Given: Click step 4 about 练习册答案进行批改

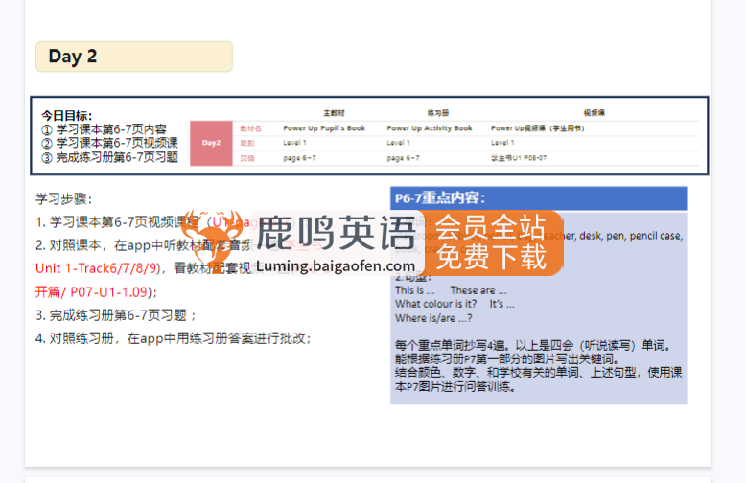Looking at the screenshot, I should 173,337.
